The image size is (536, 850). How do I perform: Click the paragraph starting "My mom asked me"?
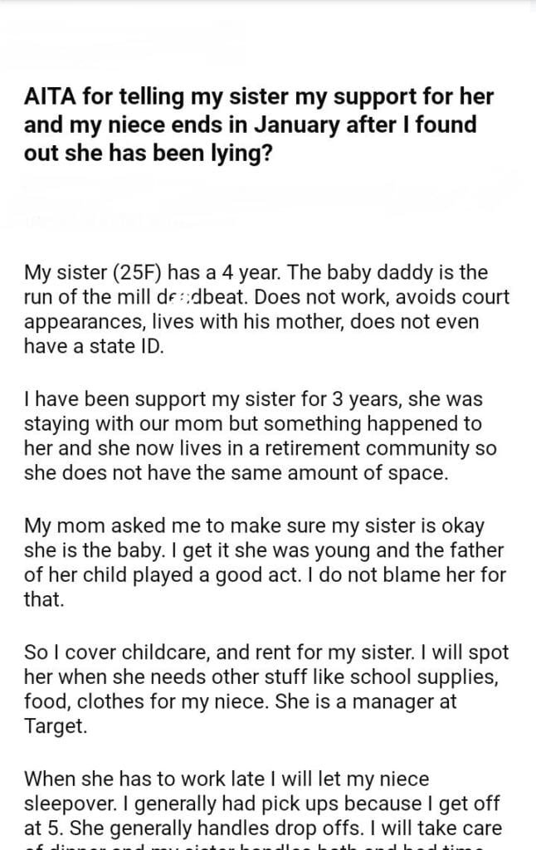pyautogui.click(x=266, y=562)
